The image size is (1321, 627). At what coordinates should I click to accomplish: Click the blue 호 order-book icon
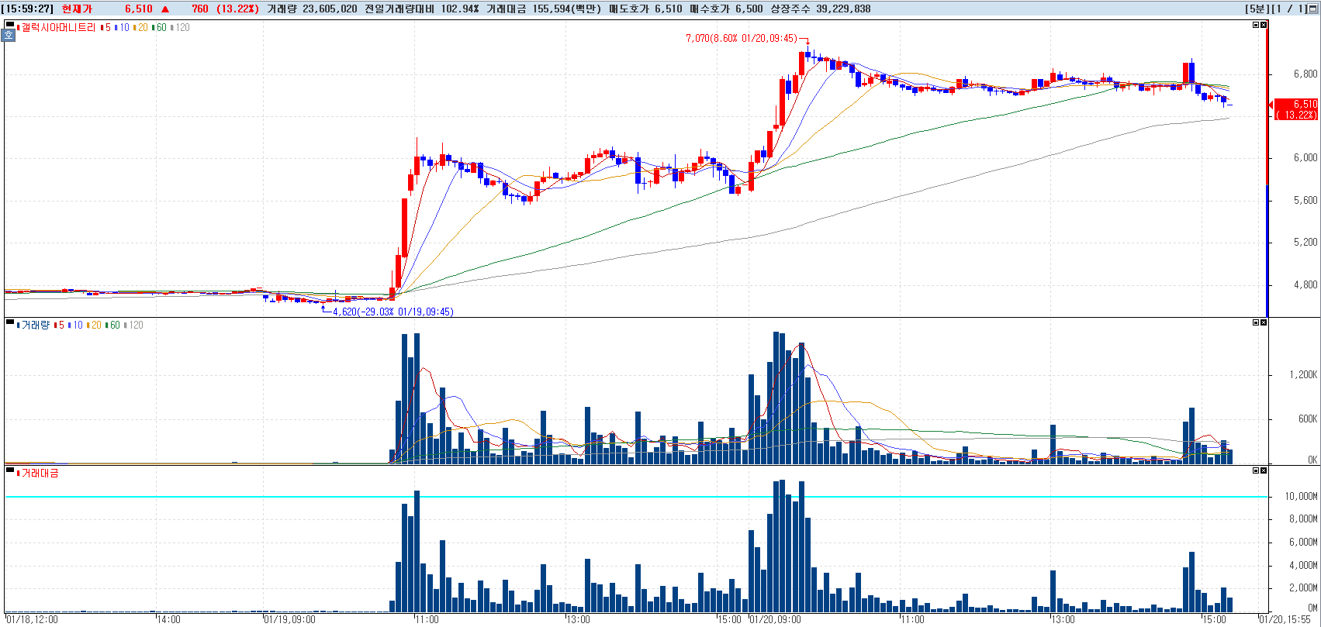coord(9,36)
